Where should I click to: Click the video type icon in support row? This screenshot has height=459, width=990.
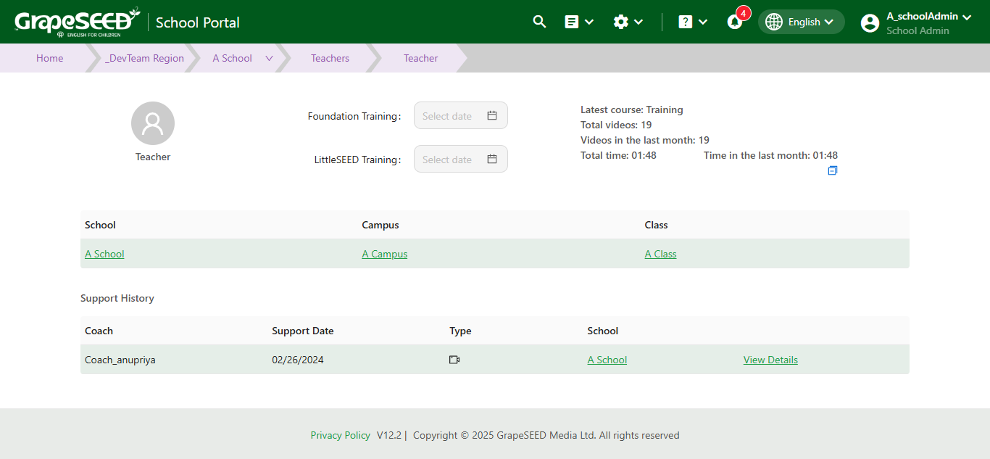454,360
